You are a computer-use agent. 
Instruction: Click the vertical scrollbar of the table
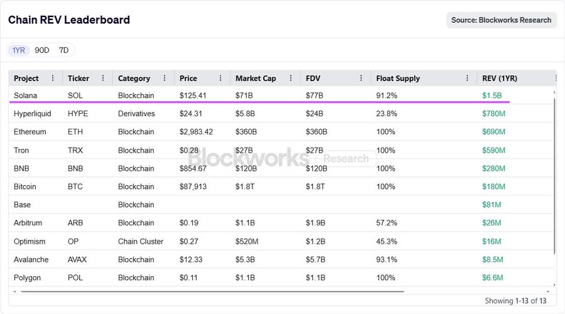(x=554, y=176)
